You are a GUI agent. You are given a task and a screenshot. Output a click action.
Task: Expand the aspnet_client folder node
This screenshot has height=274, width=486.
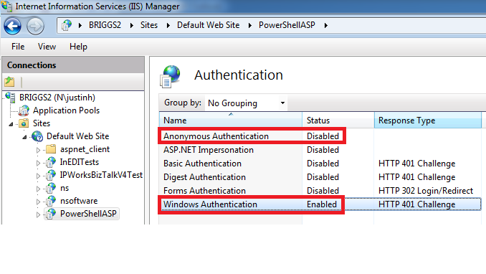[38, 150]
